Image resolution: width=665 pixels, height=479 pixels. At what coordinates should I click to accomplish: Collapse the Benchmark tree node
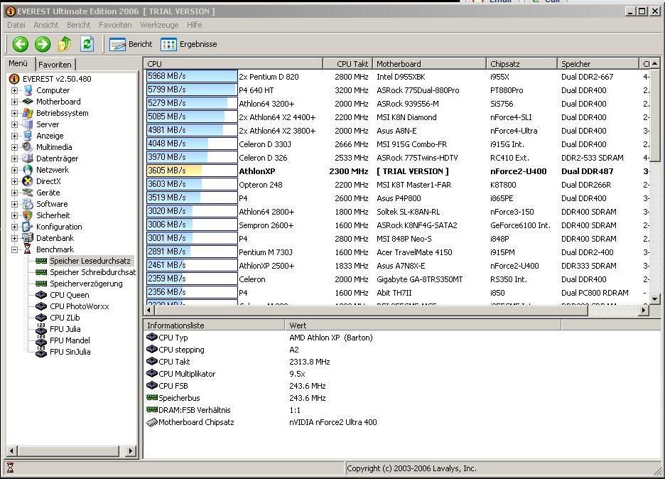pyautogui.click(x=14, y=250)
